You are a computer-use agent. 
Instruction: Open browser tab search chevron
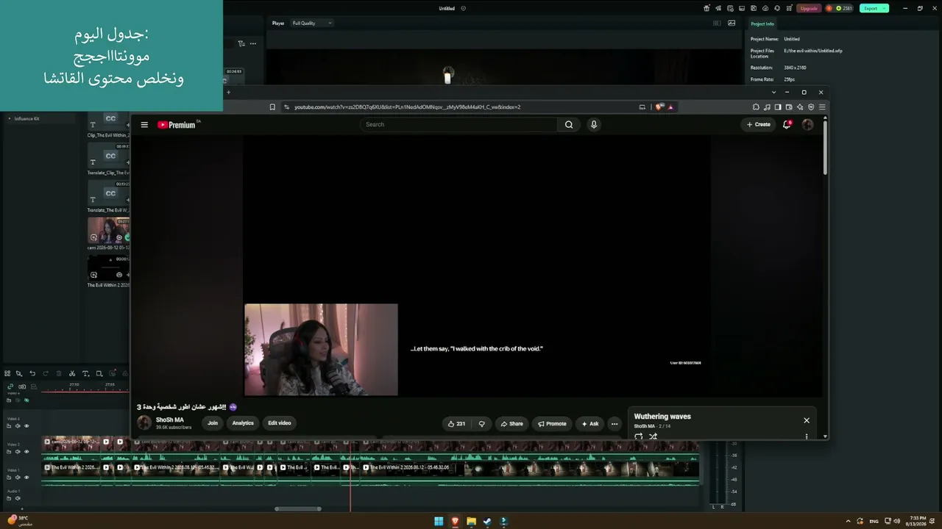(773, 93)
